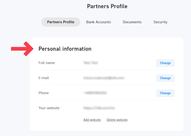The width and height of the screenshot is (191, 136).
Task: Click the Add website link
Action: tap(92, 120)
